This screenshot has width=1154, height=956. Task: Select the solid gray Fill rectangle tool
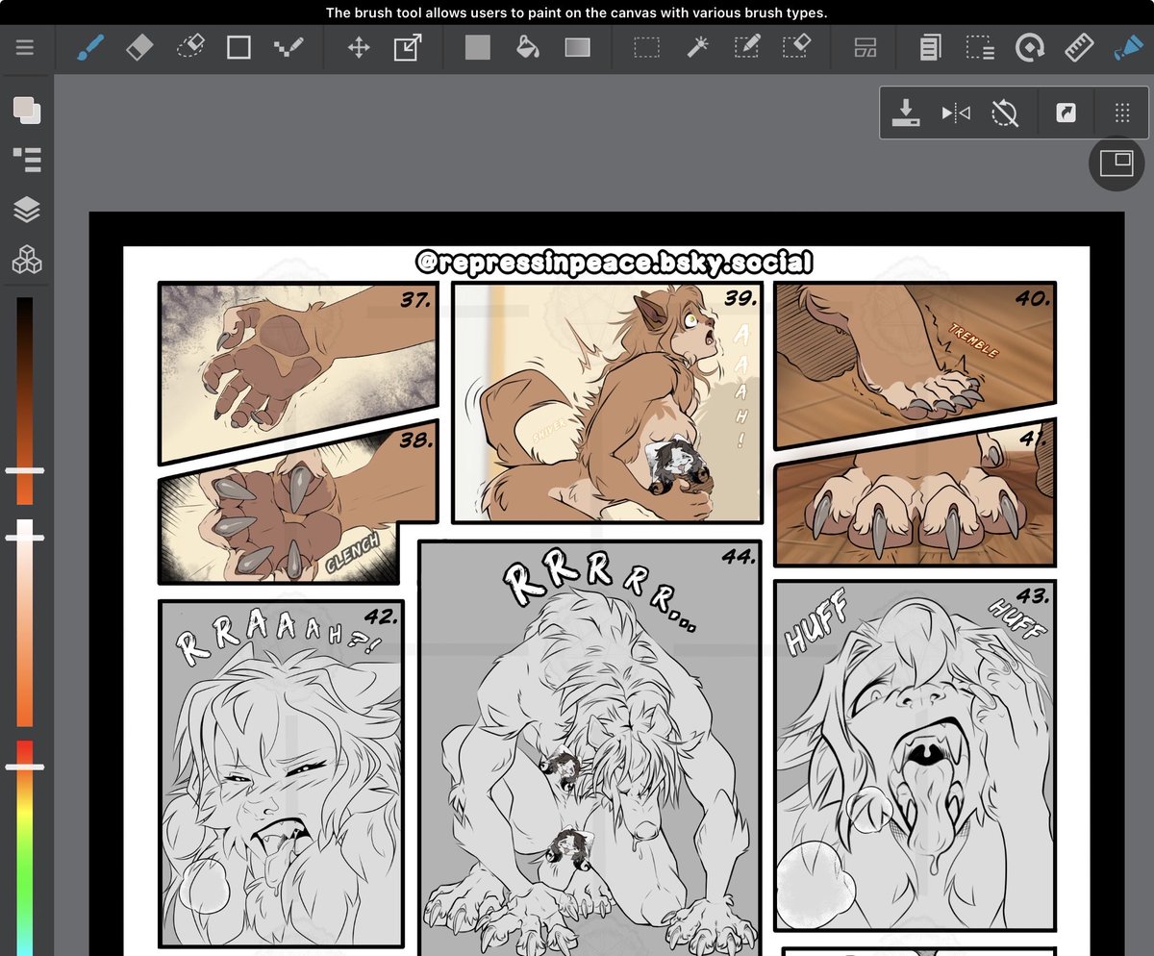[x=478, y=47]
